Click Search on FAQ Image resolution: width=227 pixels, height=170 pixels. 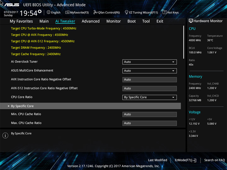(x=214, y=160)
